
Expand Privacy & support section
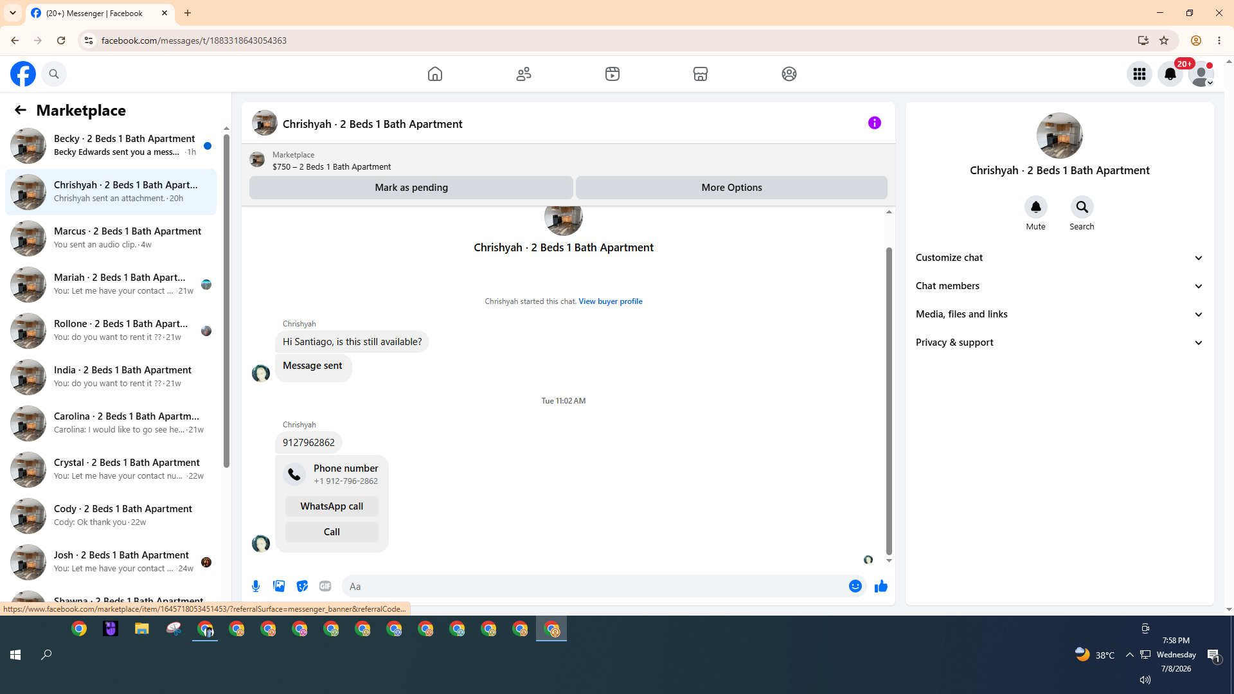click(1060, 343)
